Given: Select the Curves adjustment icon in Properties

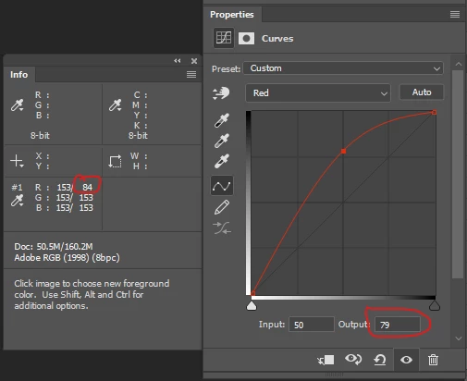Looking at the screenshot, I should (224, 38).
